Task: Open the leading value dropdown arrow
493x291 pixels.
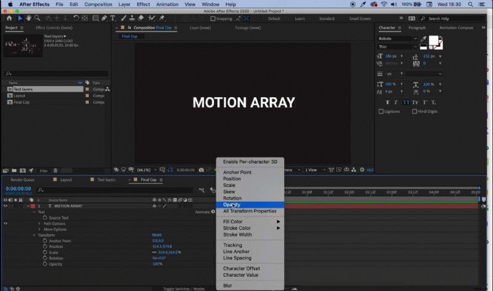Action: (x=440, y=56)
